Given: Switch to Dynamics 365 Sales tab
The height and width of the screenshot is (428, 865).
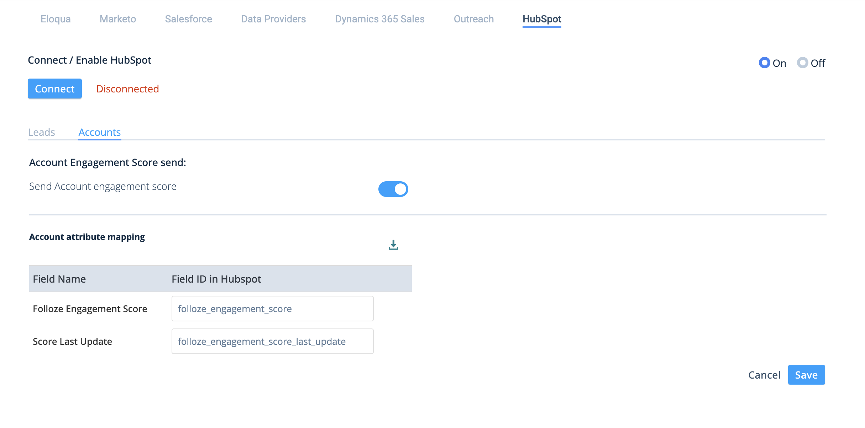Looking at the screenshot, I should pyautogui.click(x=379, y=19).
